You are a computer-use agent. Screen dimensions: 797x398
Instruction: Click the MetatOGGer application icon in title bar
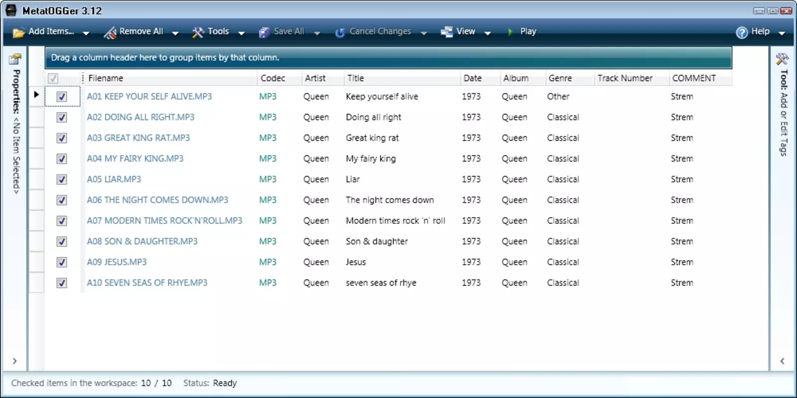(11, 10)
